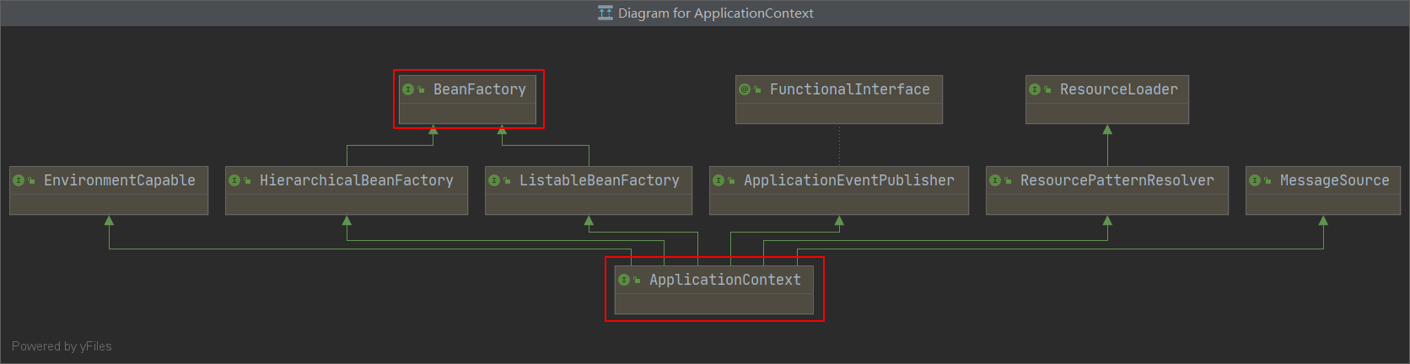Click the interface icon on the ApplicationContext node
The height and width of the screenshot is (364, 1410).
pos(624,280)
